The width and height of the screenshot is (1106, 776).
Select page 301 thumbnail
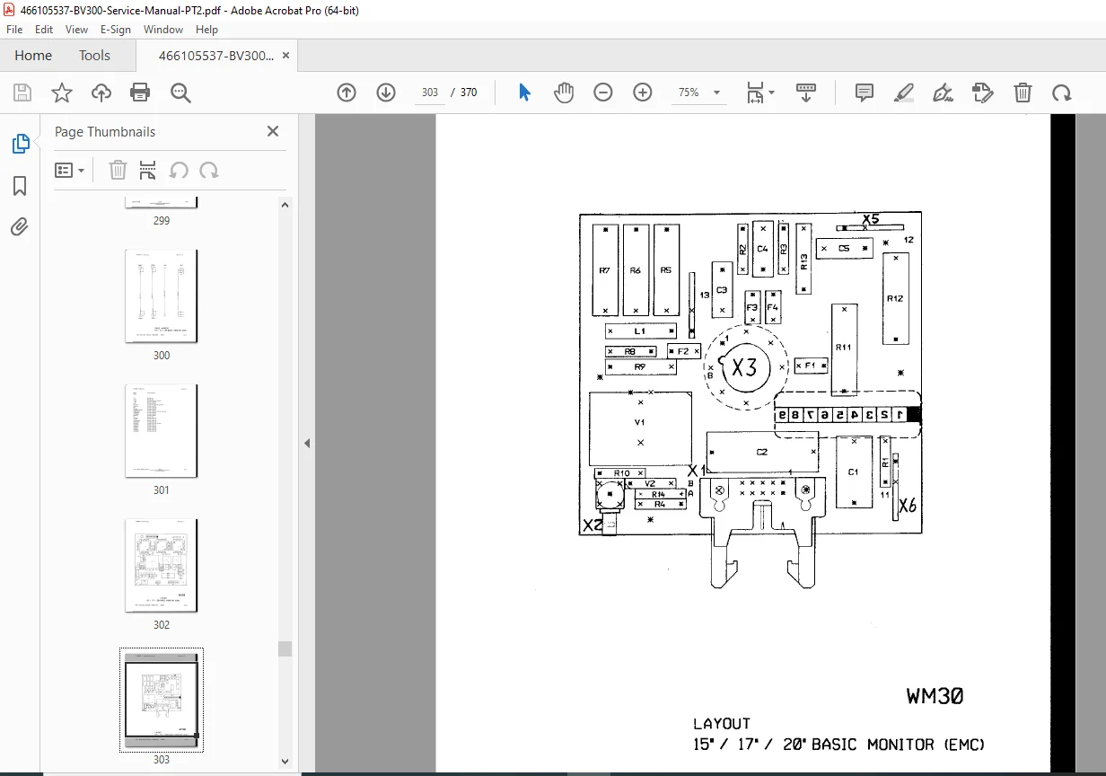point(161,431)
